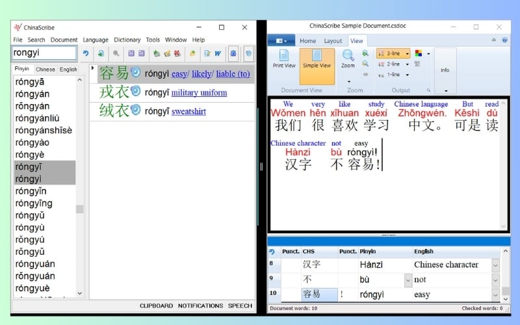Open Output group dialog launcher
520x325 pixels.
click(x=428, y=90)
